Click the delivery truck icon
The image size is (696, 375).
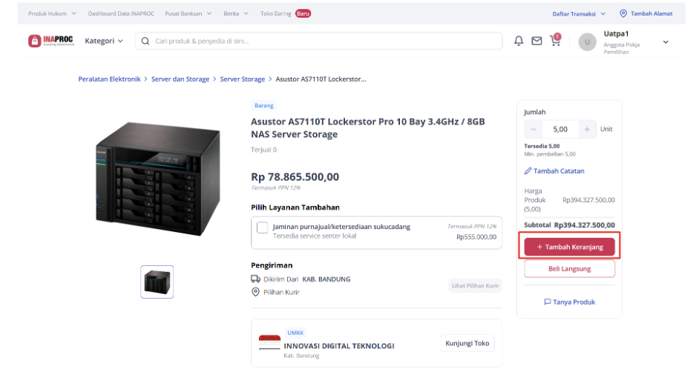tap(255, 279)
